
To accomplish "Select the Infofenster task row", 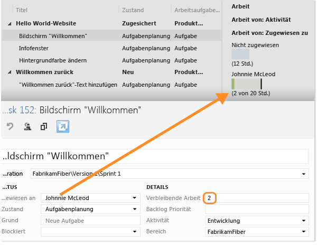I will tap(34, 48).
